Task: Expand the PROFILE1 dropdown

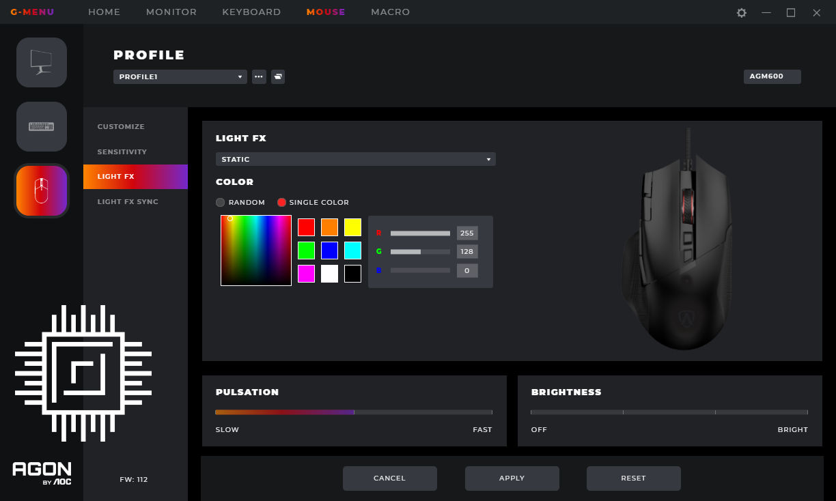Action: tap(180, 77)
